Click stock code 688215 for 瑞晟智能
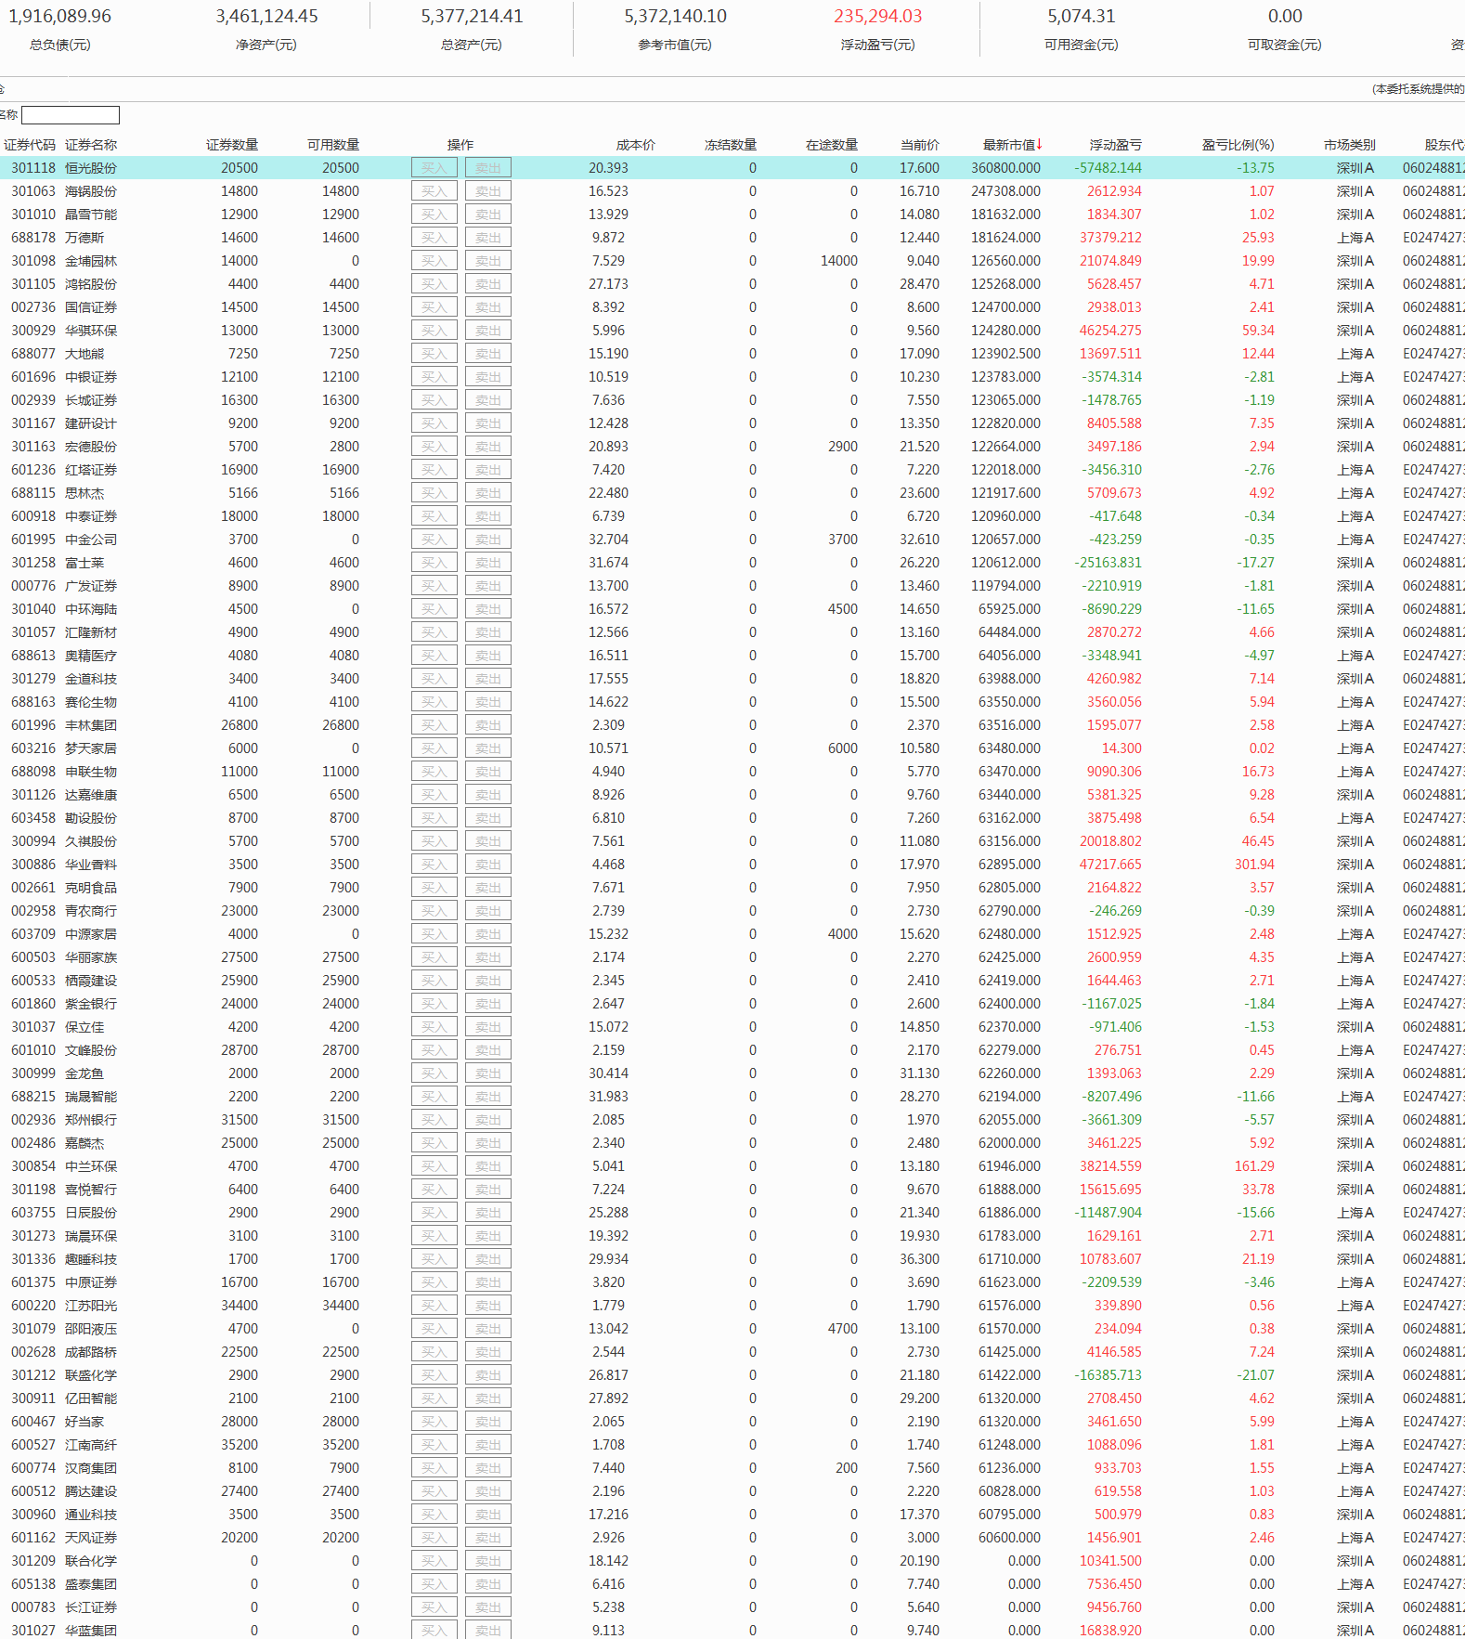 tap(33, 1097)
